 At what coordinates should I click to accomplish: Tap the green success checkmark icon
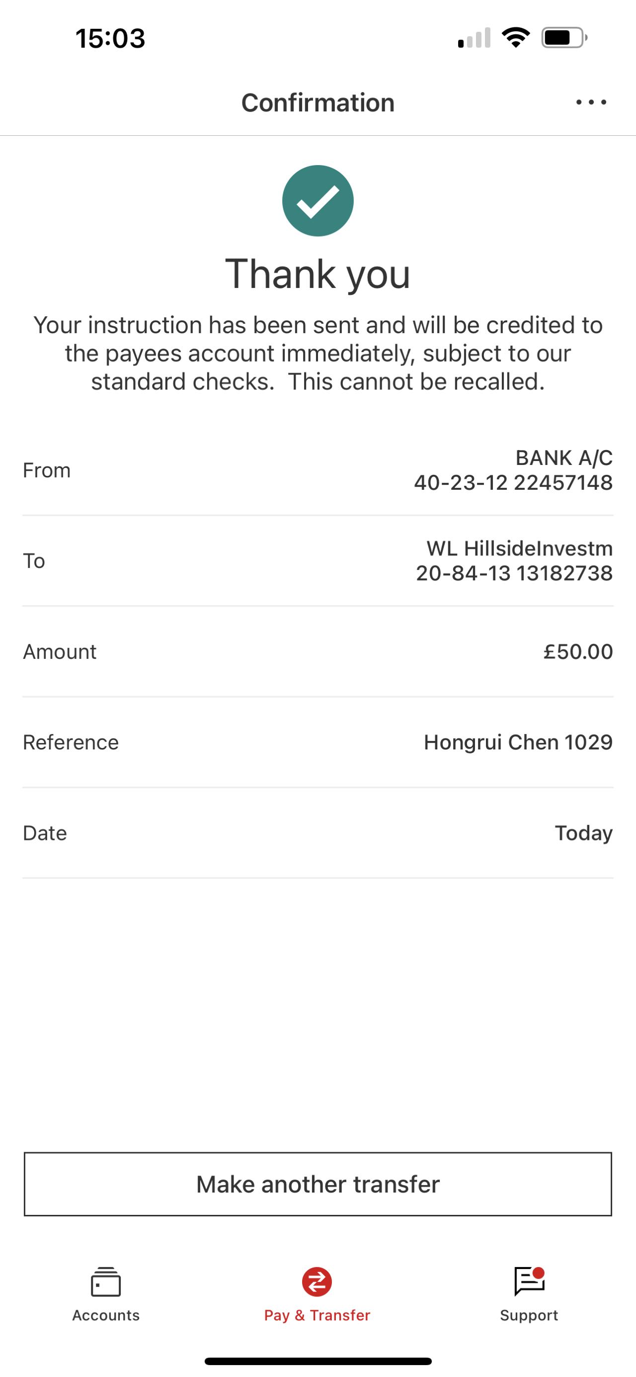pyautogui.click(x=318, y=201)
